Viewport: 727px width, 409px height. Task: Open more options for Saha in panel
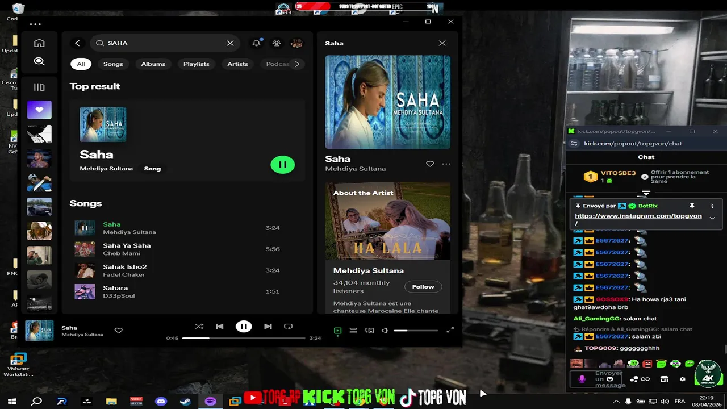pos(446,164)
